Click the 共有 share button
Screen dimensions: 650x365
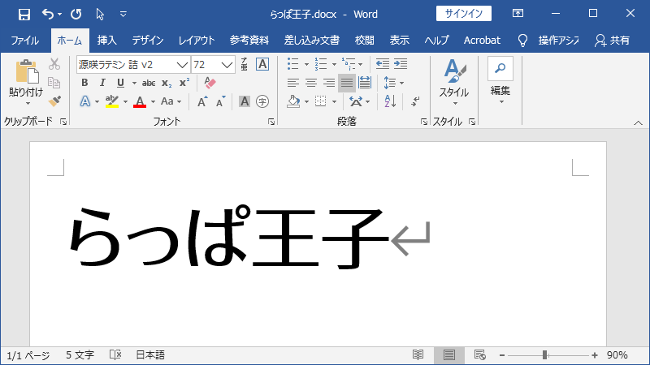coord(612,40)
